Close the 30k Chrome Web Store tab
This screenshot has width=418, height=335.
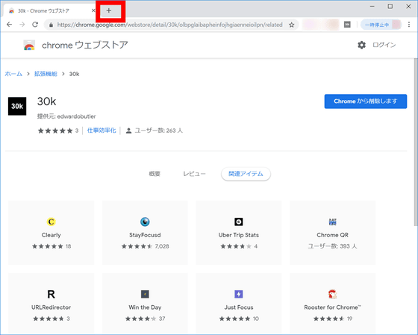[93, 10]
